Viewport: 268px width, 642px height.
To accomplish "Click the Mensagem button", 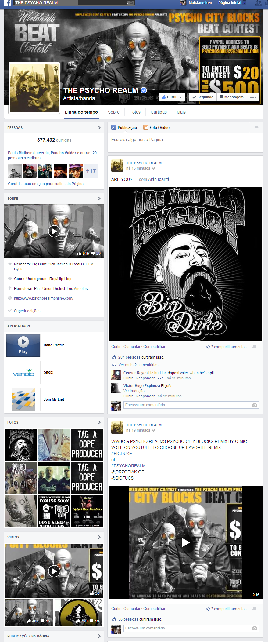I will pos(232,97).
